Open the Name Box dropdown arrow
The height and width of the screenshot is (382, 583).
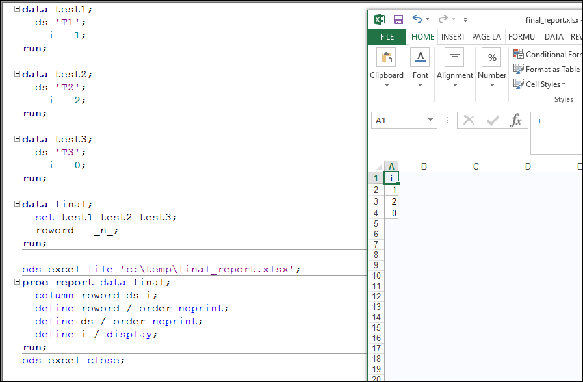point(430,121)
